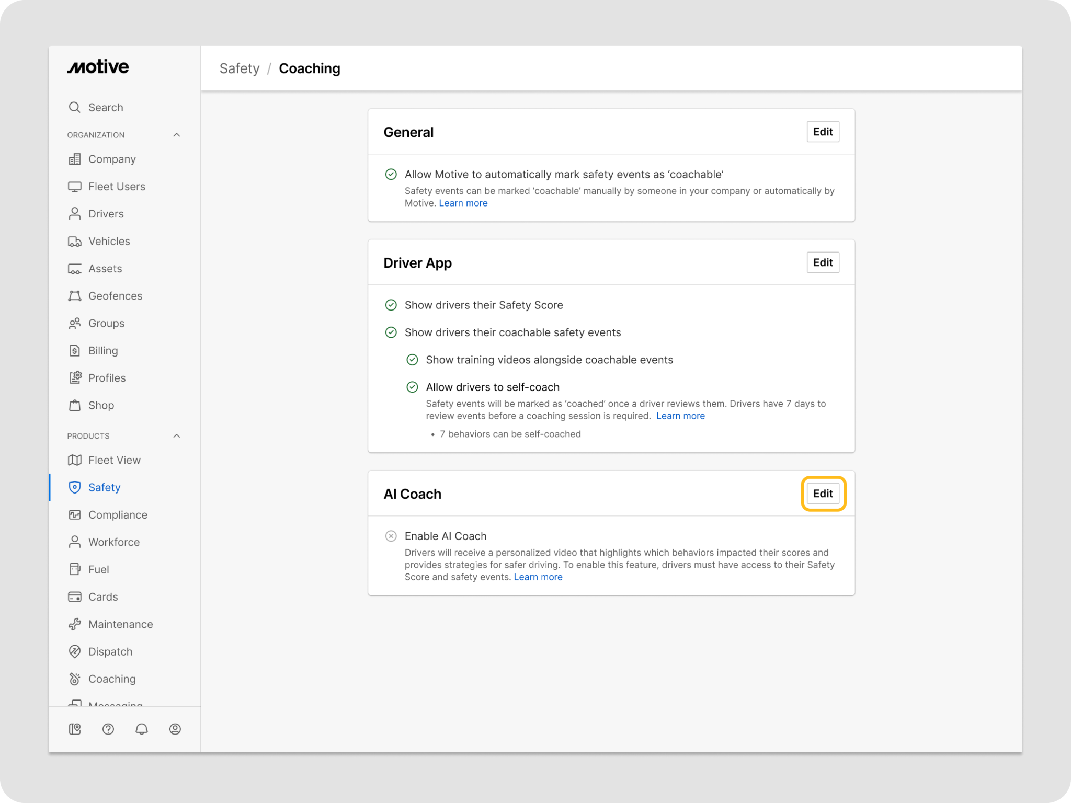This screenshot has width=1071, height=803.
Task: Open the notifications bell icon
Action: click(142, 729)
